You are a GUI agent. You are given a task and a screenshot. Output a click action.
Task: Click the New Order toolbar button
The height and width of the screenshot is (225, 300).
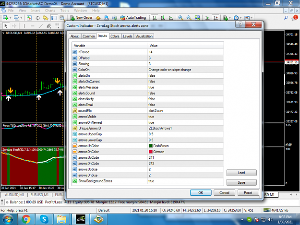point(81,18)
